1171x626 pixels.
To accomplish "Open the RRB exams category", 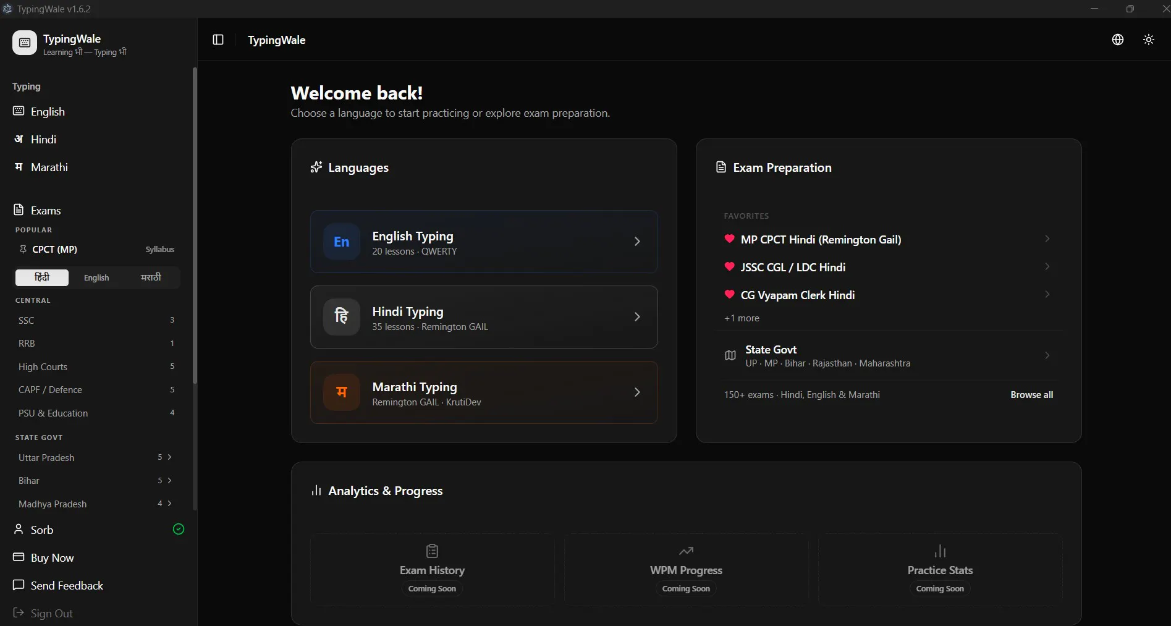I will (96, 343).
